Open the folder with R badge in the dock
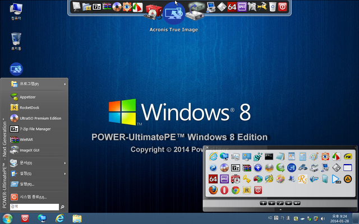This screenshot has height=224, width=359. coord(86,7)
